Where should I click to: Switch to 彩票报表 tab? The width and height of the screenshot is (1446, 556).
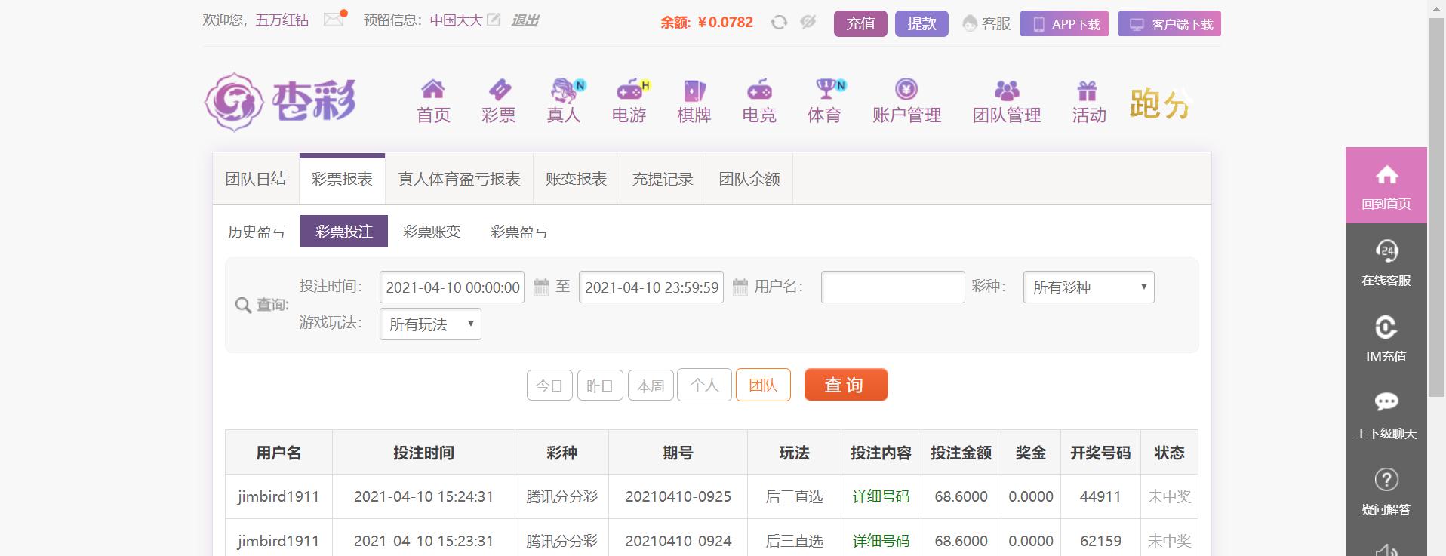342,179
